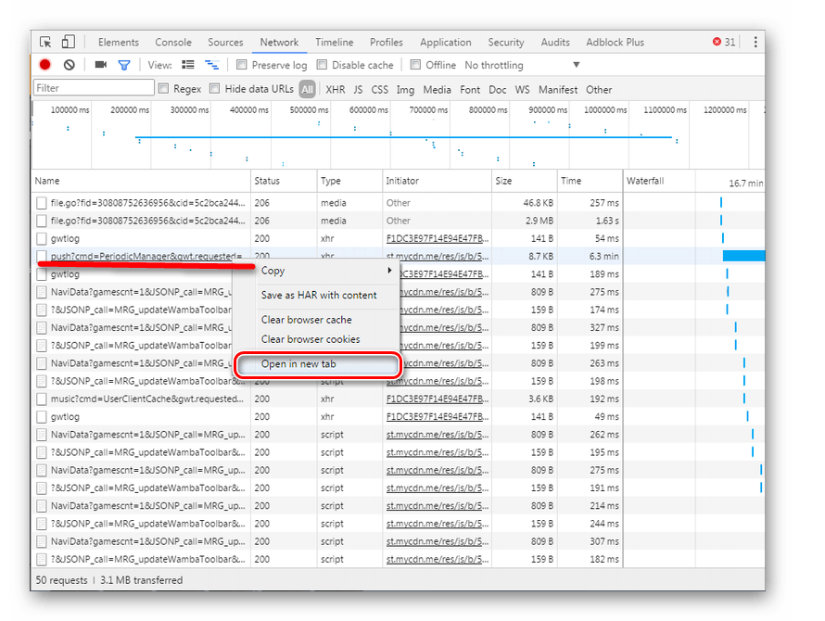Click the capture screenshots camera icon

click(101, 65)
